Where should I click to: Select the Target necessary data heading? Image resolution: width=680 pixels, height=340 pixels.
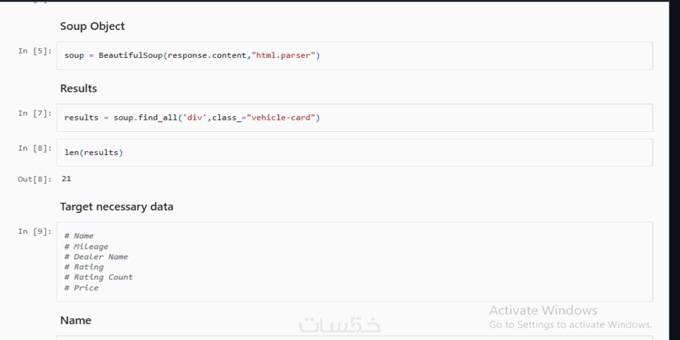116,207
